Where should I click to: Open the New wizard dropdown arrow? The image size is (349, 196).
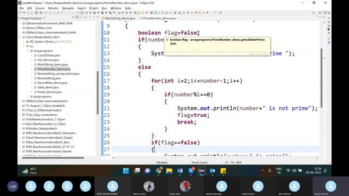[24, 13]
